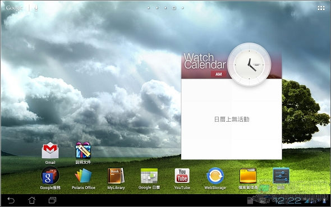Image resolution: width=331 pixels, height=207 pixels.
Task: Open the Watch Calendar widget header
Action: tap(205, 61)
